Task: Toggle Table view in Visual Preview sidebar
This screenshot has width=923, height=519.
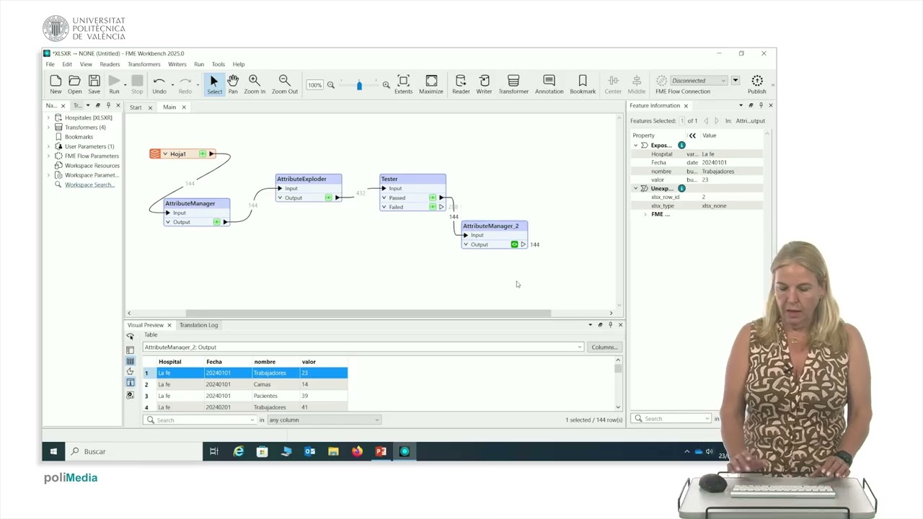Action: point(131,361)
